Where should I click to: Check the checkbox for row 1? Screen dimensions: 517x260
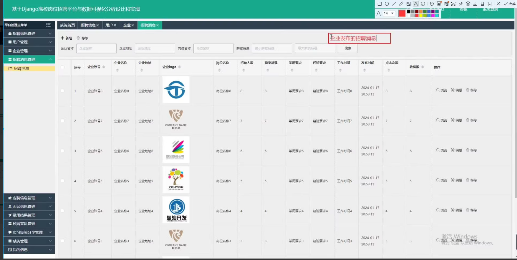tap(62, 91)
